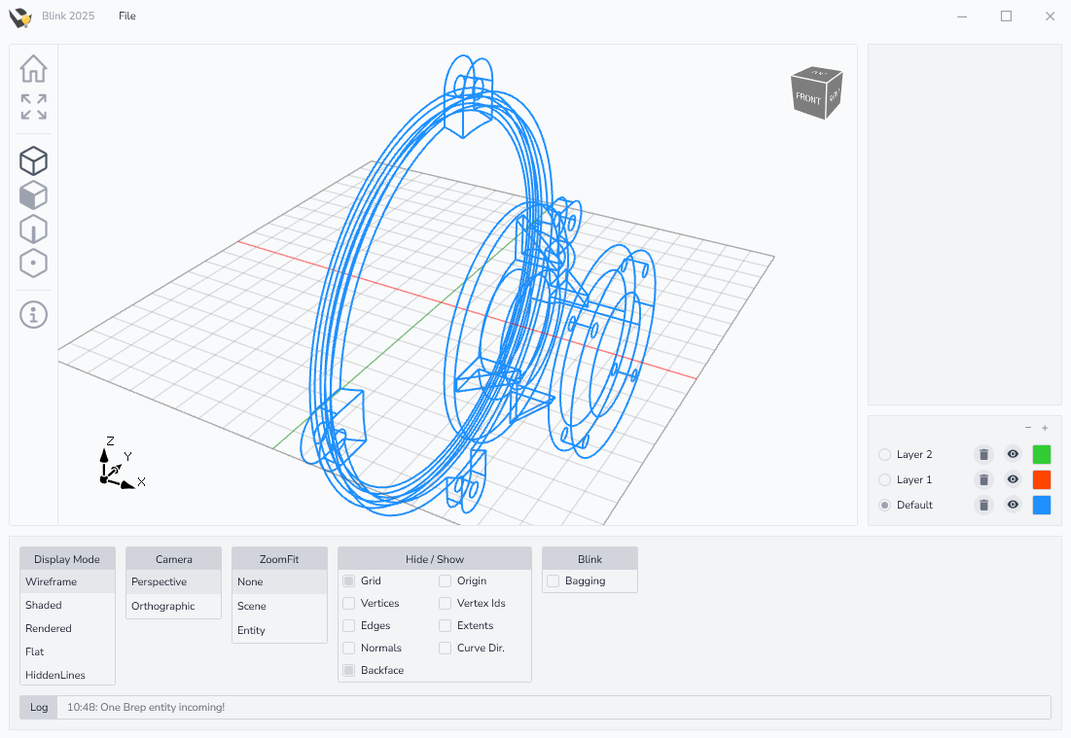1071x738 pixels.
Task: Click the Log label button
Action: coord(39,707)
